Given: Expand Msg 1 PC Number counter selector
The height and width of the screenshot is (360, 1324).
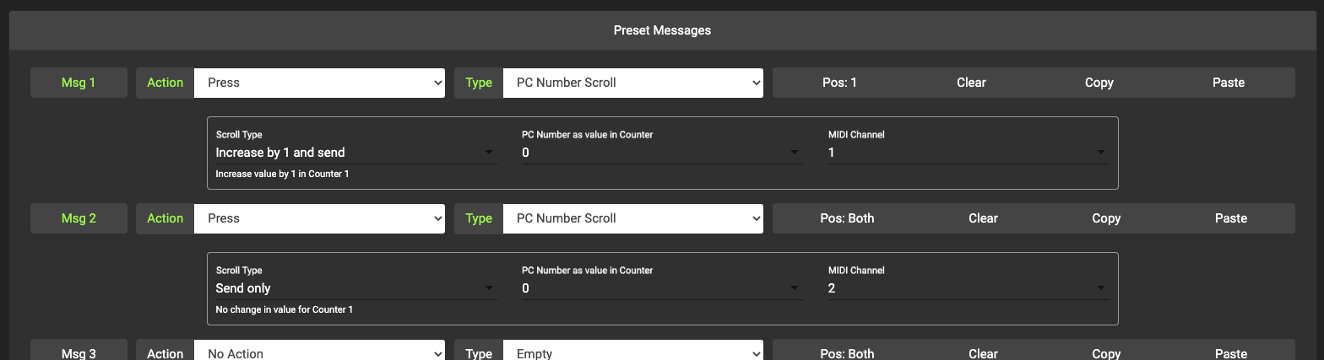Looking at the screenshot, I should [661, 153].
